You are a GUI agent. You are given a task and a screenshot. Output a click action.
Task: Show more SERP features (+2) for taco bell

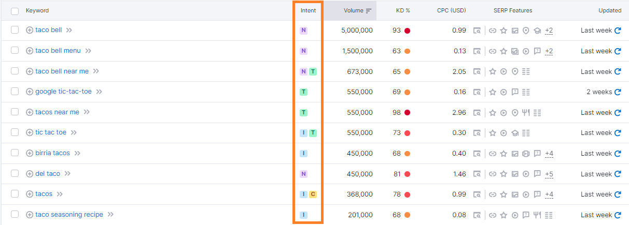(549, 31)
